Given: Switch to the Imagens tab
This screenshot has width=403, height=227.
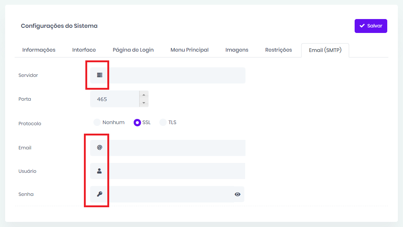Looking at the screenshot, I should pyautogui.click(x=237, y=50).
